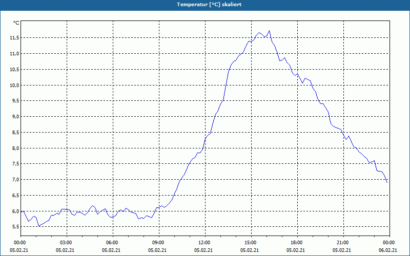This screenshot has width=410, height=256.
Task: Click the 10,5 y-axis label
Action: [14, 70]
